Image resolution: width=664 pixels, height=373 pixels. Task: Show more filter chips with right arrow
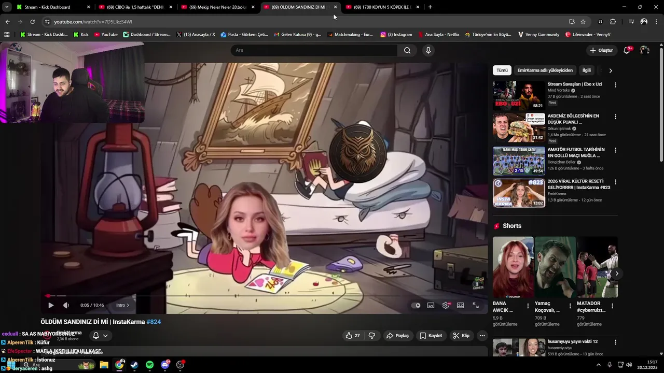point(611,70)
